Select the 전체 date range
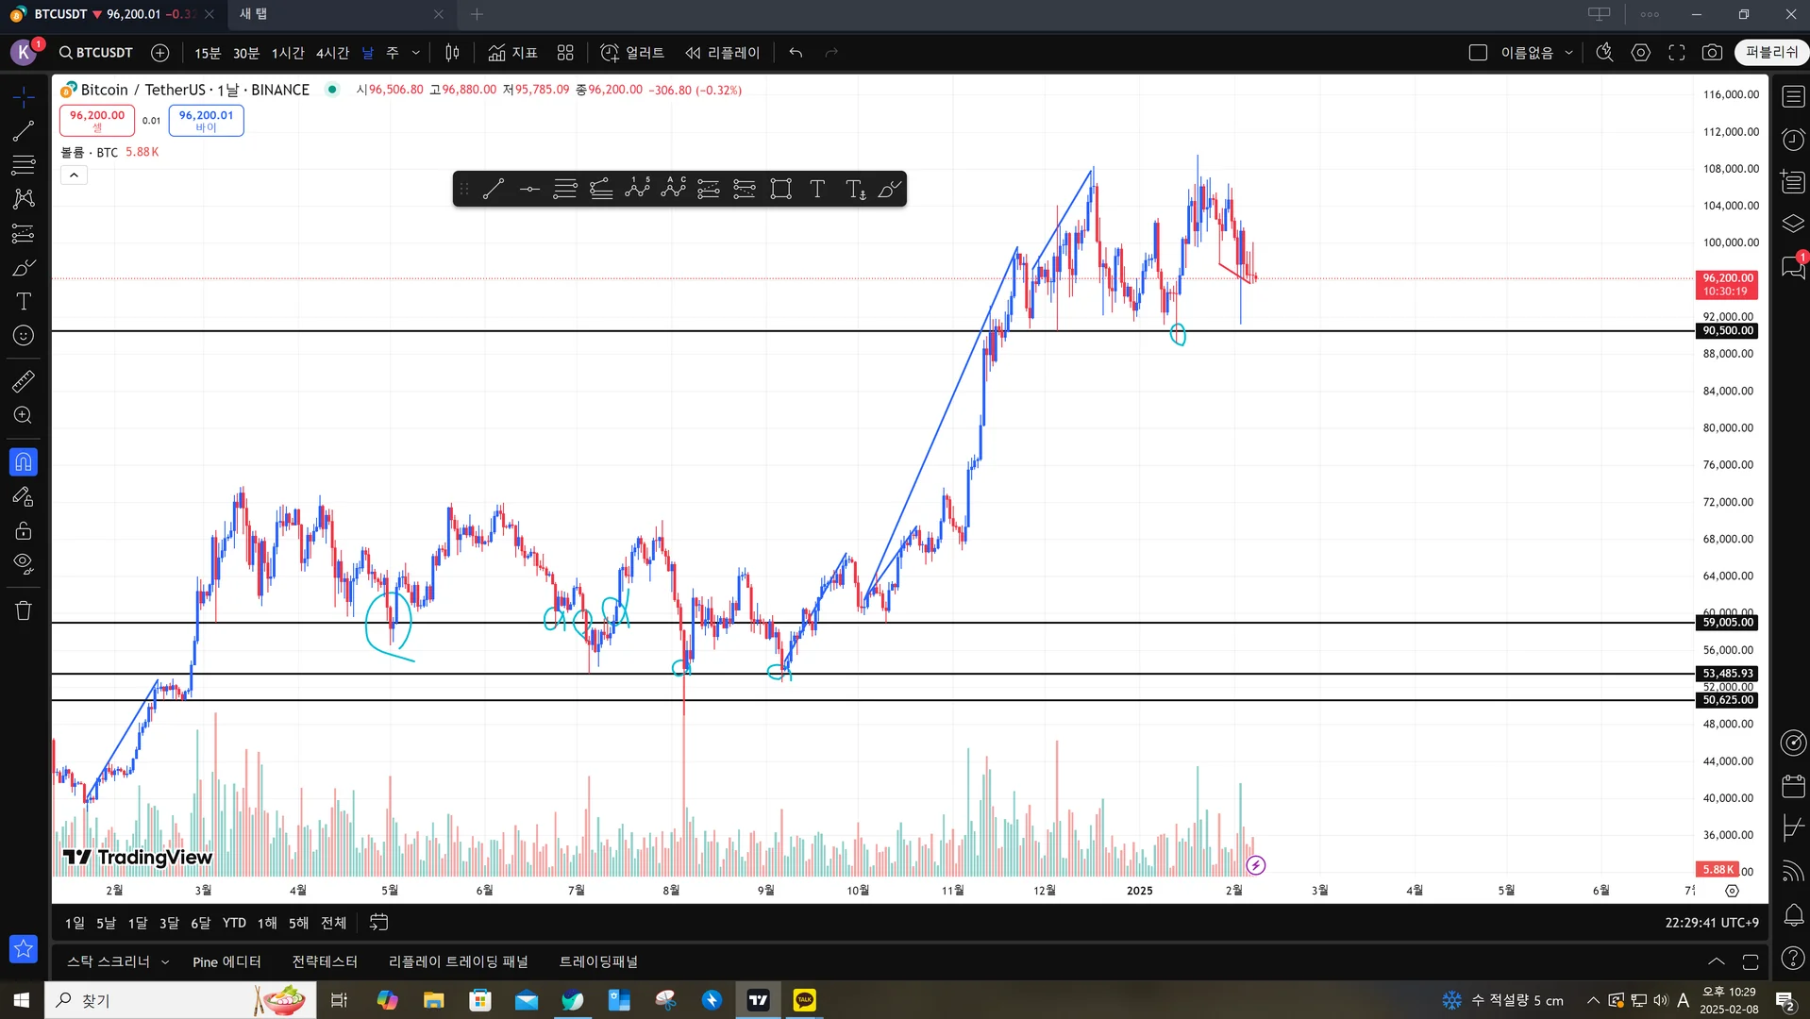 coord(334,923)
